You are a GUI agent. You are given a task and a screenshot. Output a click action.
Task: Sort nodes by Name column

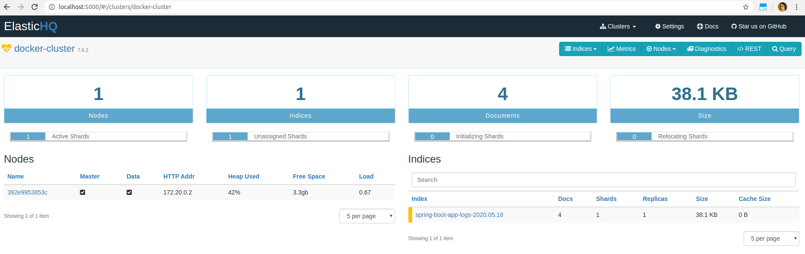coord(16,176)
